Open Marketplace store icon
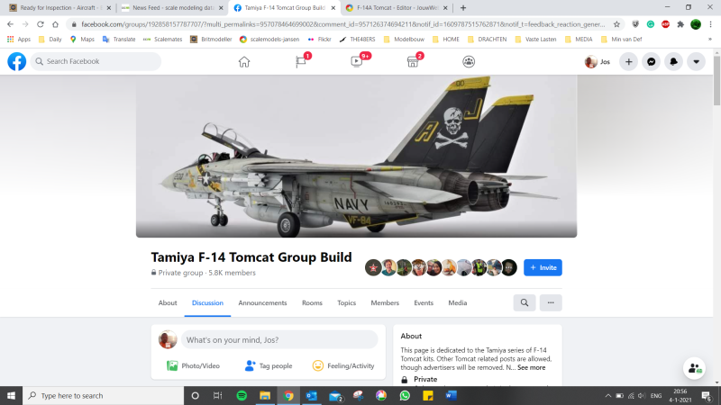The height and width of the screenshot is (405, 721). (x=413, y=61)
